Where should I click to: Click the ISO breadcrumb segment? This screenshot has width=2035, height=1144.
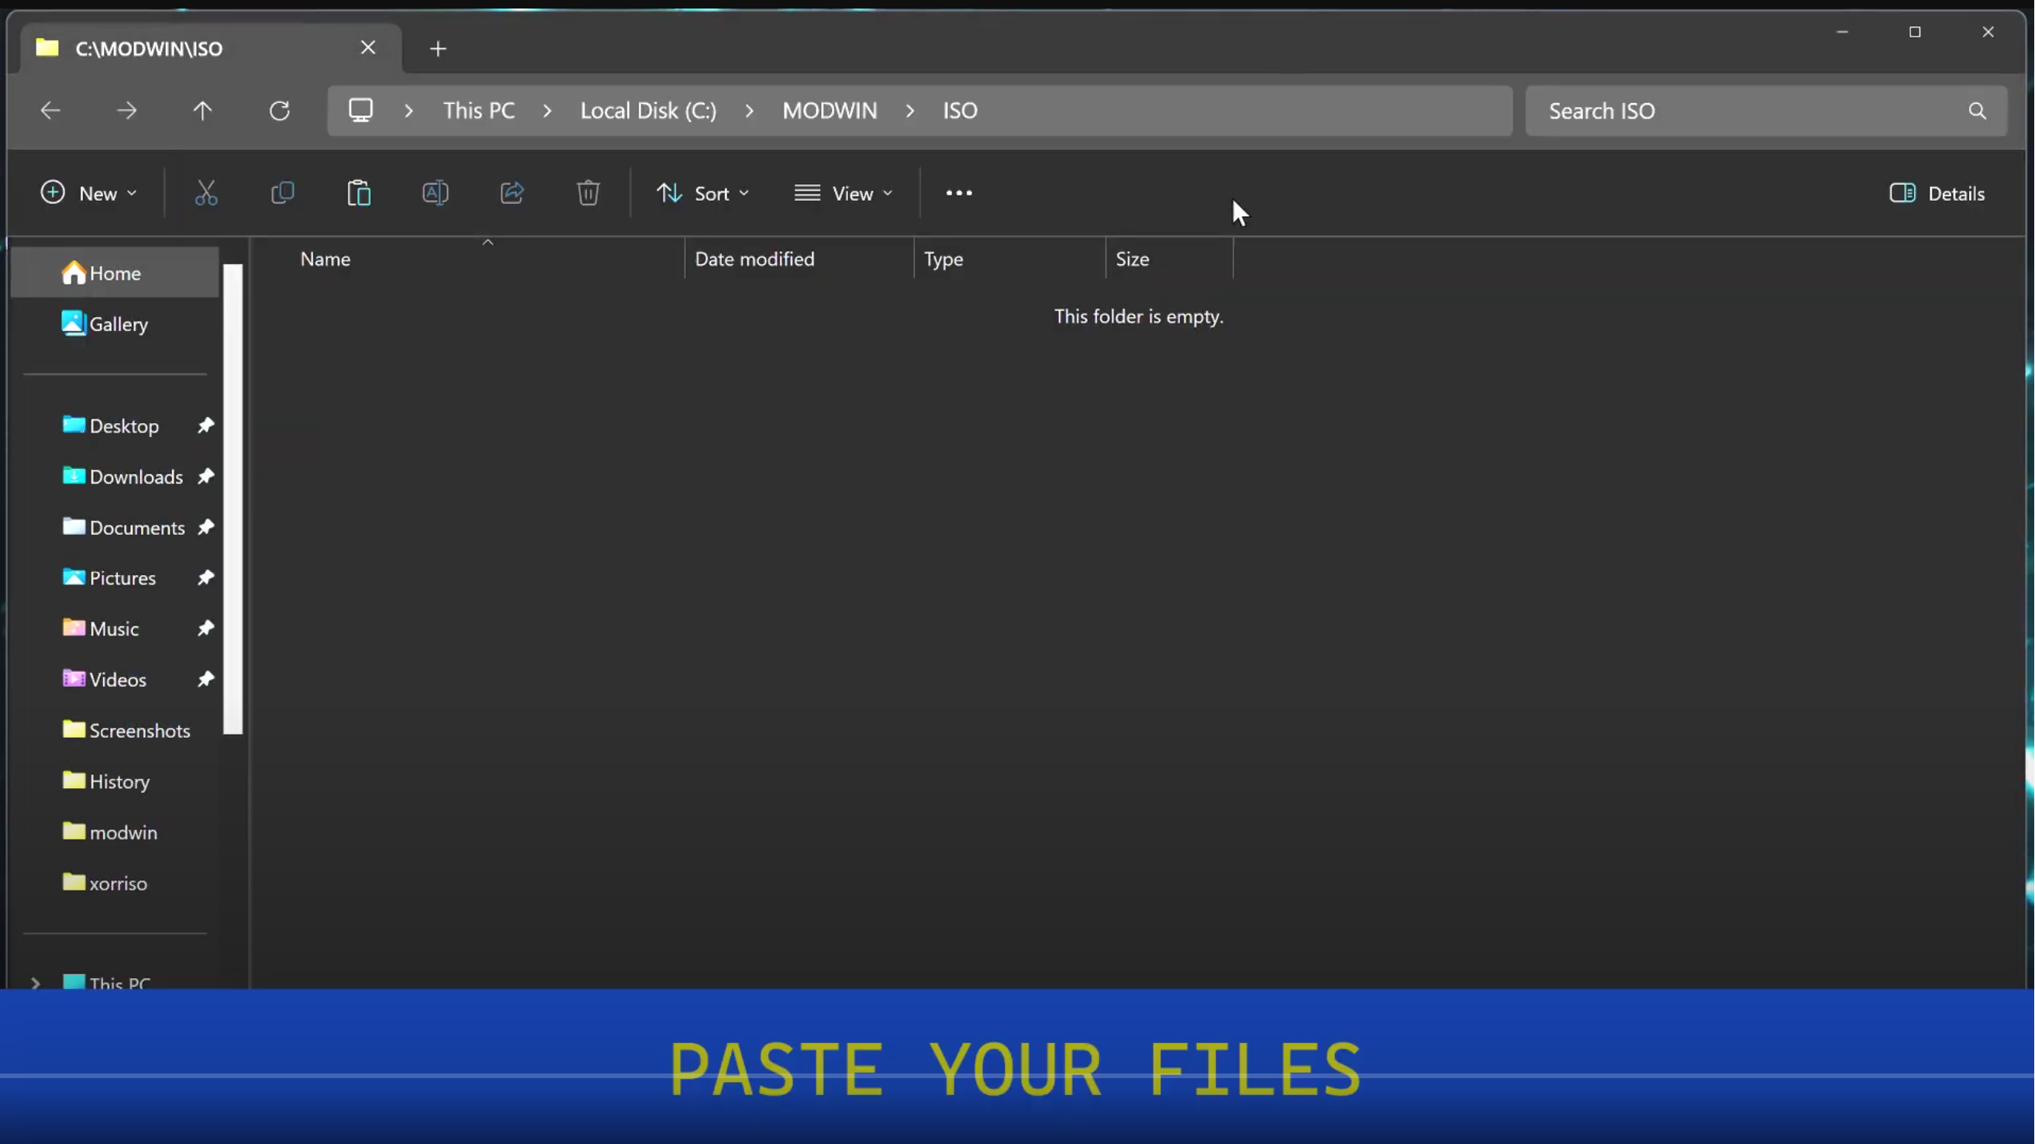(960, 111)
